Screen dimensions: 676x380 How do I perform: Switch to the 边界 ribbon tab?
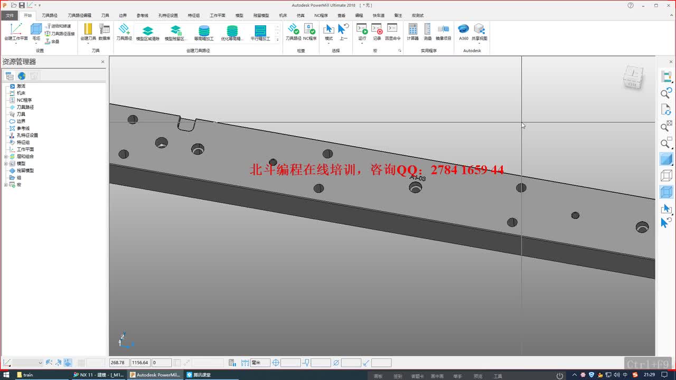click(x=123, y=15)
